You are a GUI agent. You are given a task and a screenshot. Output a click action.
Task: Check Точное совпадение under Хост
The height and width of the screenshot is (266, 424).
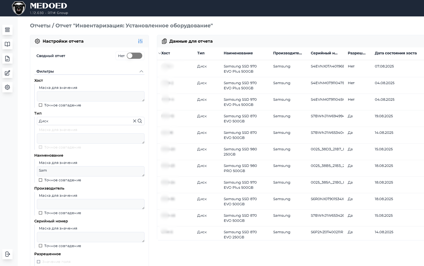point(41,105)
